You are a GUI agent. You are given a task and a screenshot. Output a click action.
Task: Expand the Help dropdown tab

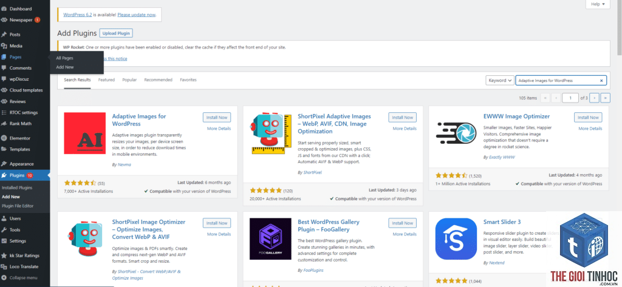click(598, 4)
